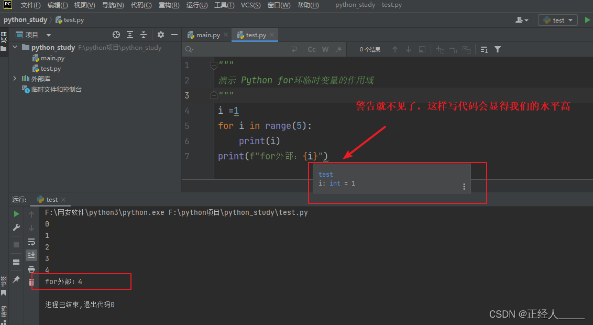Open the user account dropdown
The image size is (593, 325).
[522, 20]
